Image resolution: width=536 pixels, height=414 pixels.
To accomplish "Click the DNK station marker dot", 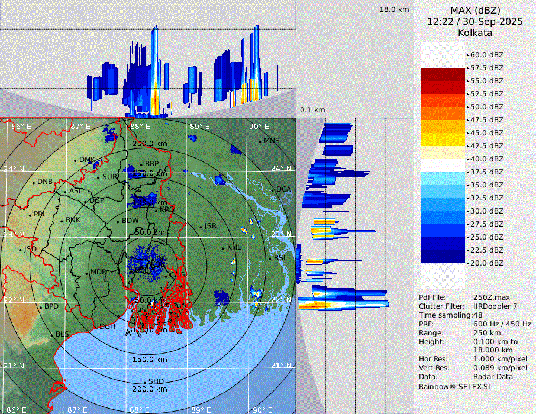I will pos(75,160).
